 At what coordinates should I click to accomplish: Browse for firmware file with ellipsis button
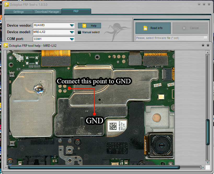tap(206, 38)
